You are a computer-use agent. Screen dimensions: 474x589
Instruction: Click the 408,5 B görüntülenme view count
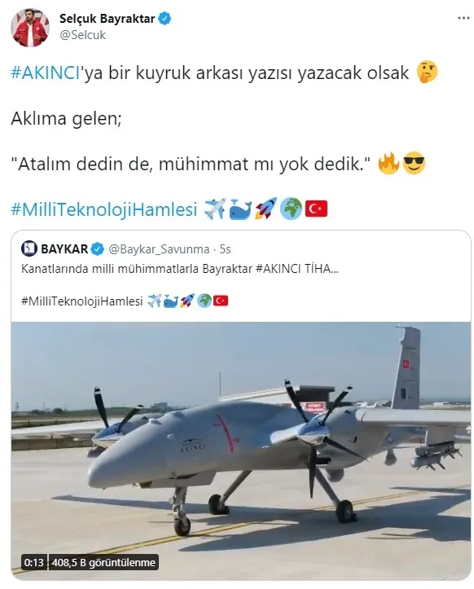[x=103, y=562]
